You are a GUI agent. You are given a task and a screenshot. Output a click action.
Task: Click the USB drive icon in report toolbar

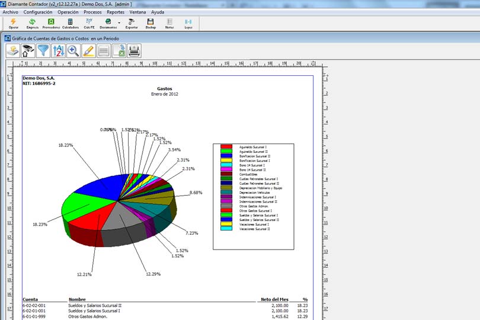(x=28, y=50)
